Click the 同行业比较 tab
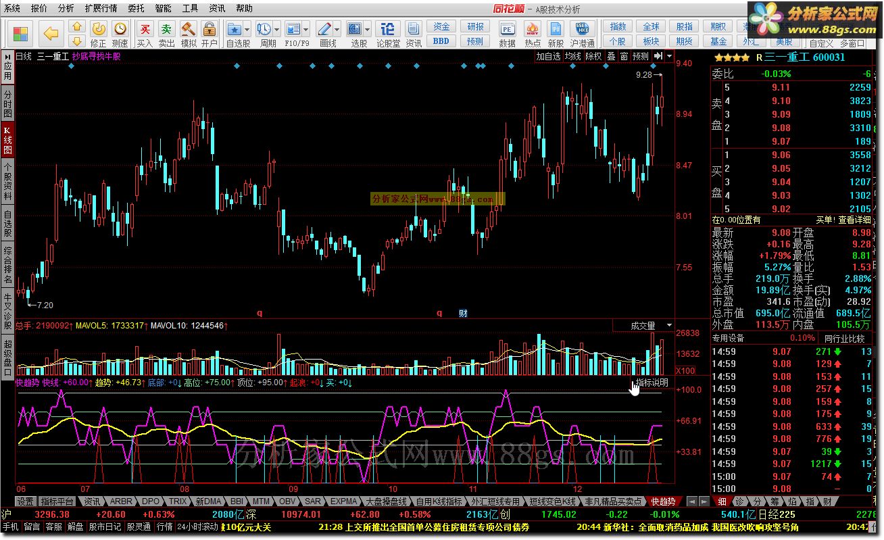 coord(844,338)
